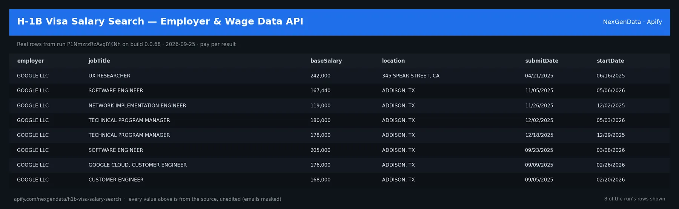Click the 167,440 salary cell
Screen dimensions: 679x209
tap(320, 91)
